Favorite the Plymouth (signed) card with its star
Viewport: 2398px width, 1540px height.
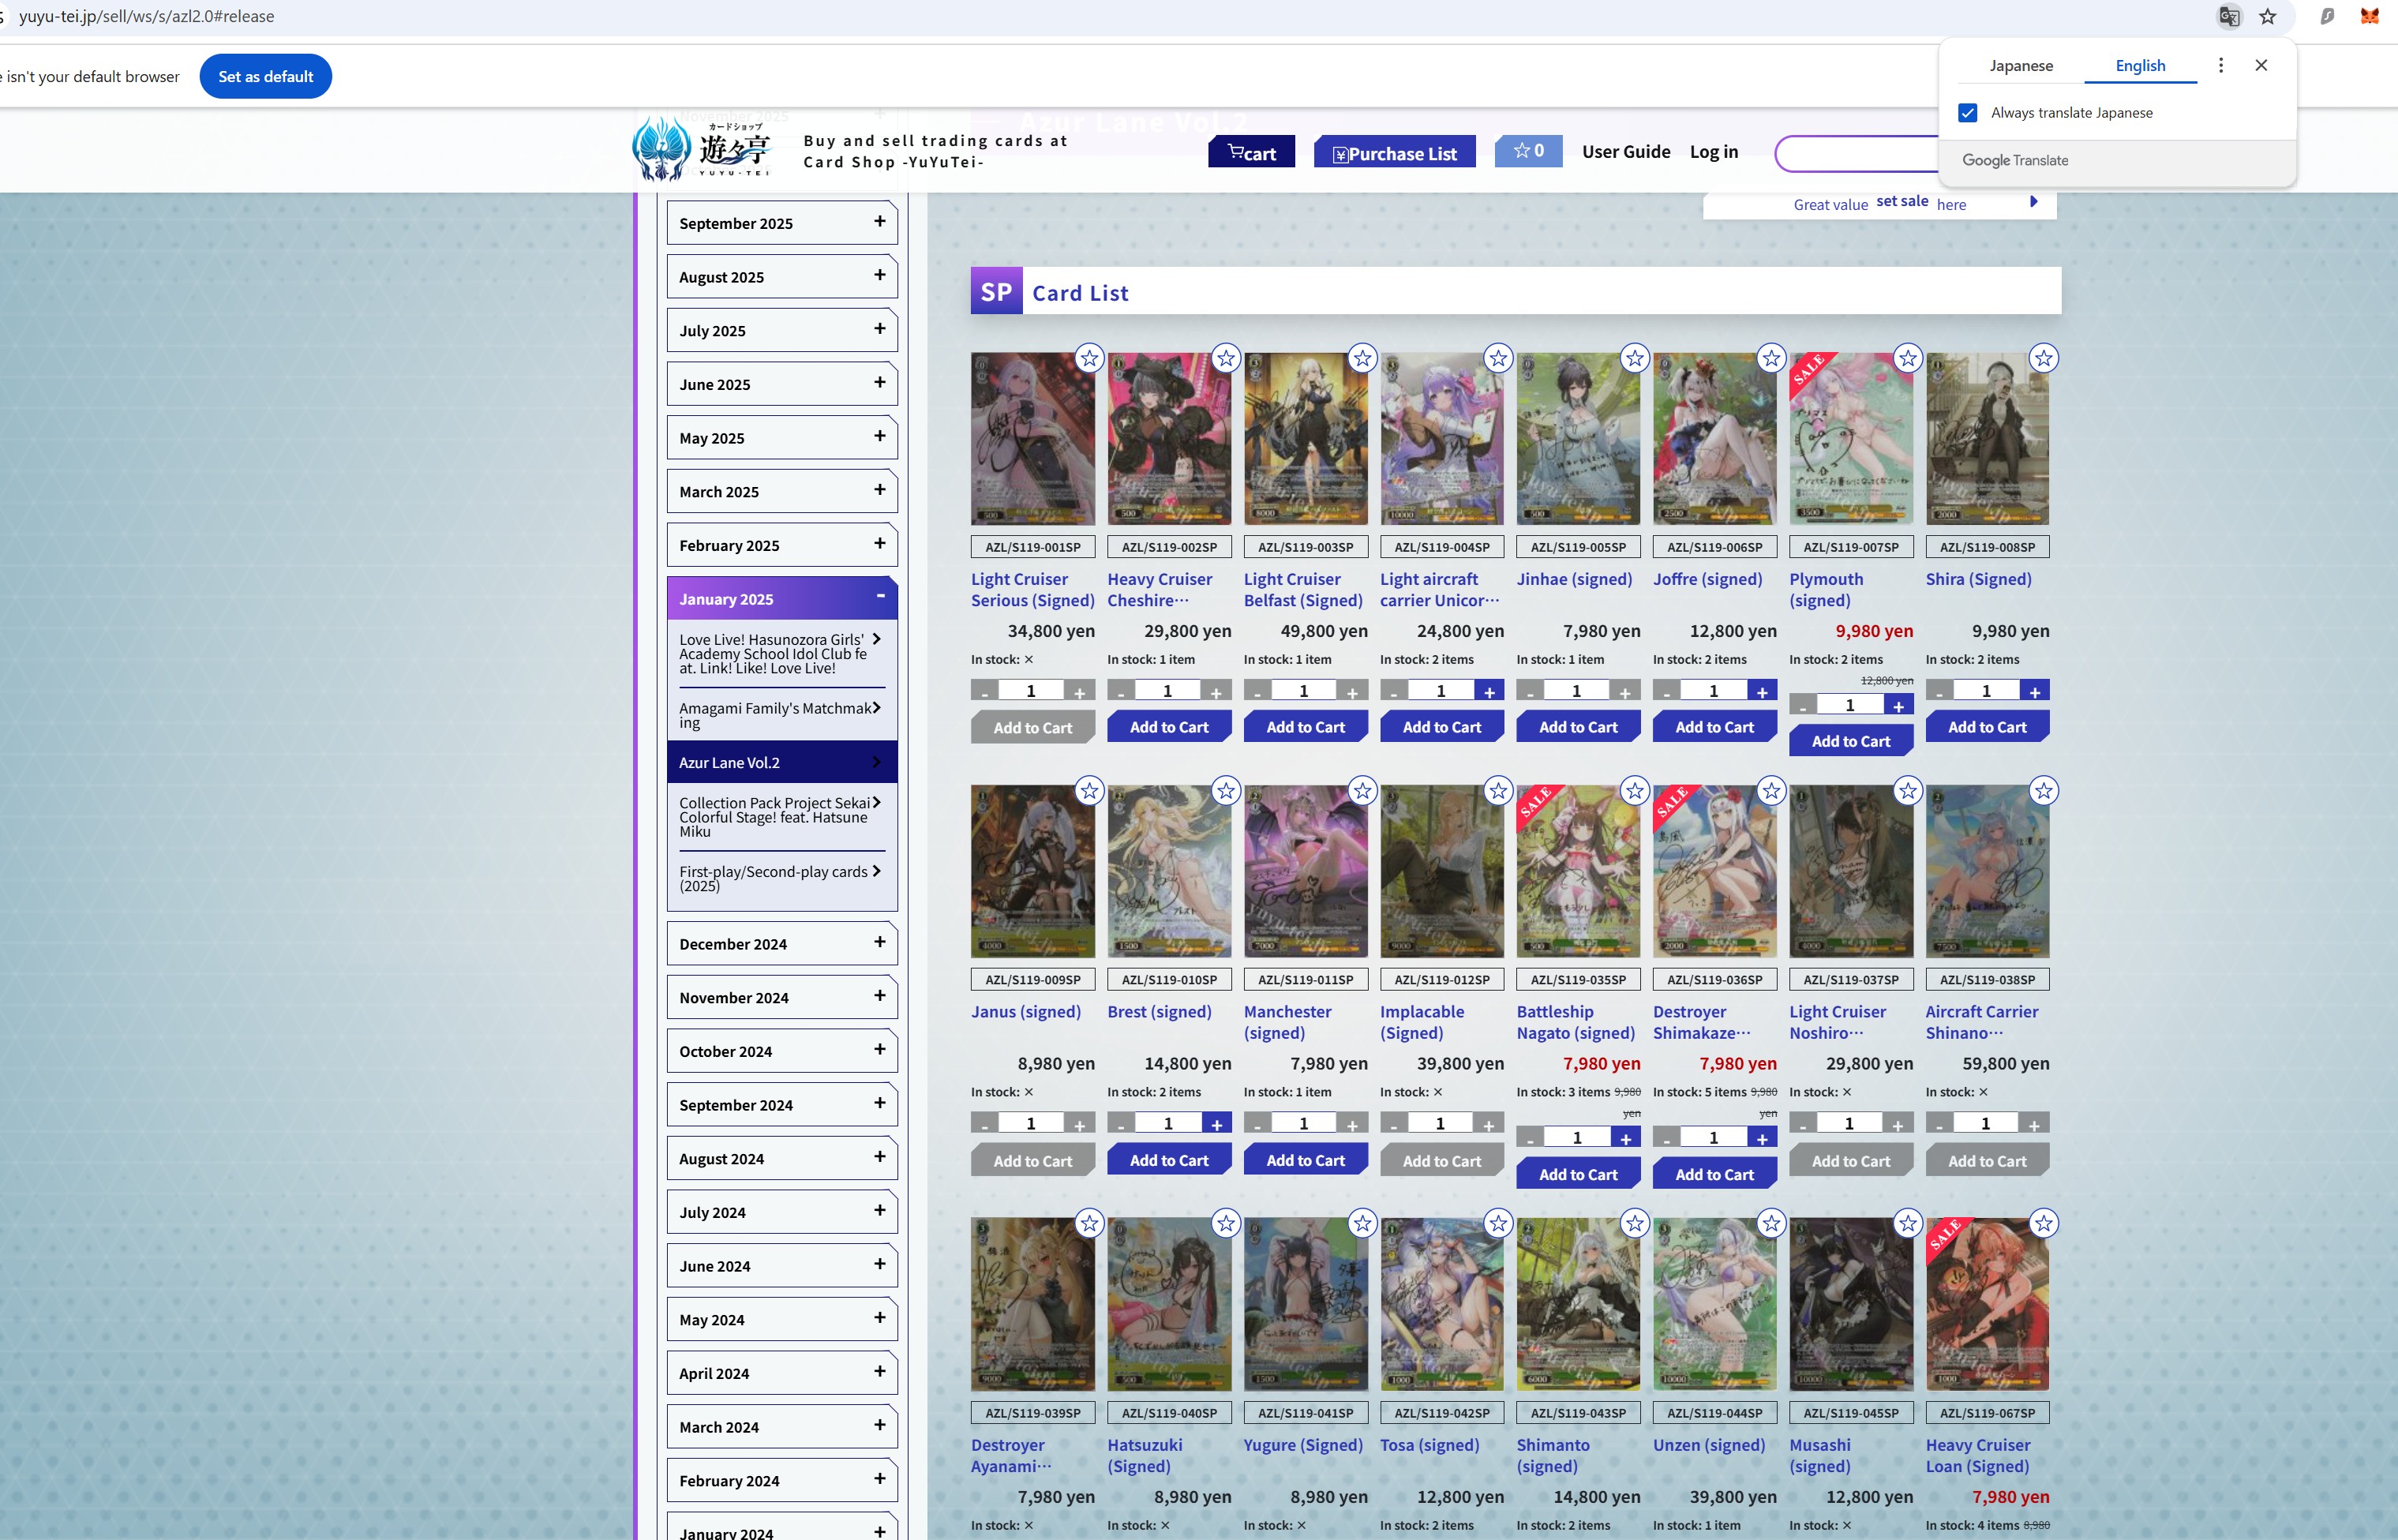(x=1908, y=357)
